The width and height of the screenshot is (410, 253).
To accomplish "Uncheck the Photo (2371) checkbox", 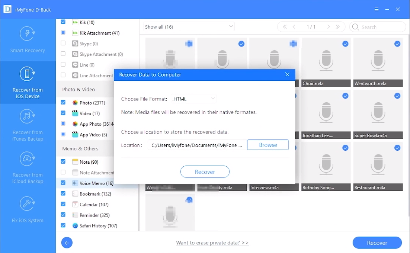I will [x=63, y=102].
